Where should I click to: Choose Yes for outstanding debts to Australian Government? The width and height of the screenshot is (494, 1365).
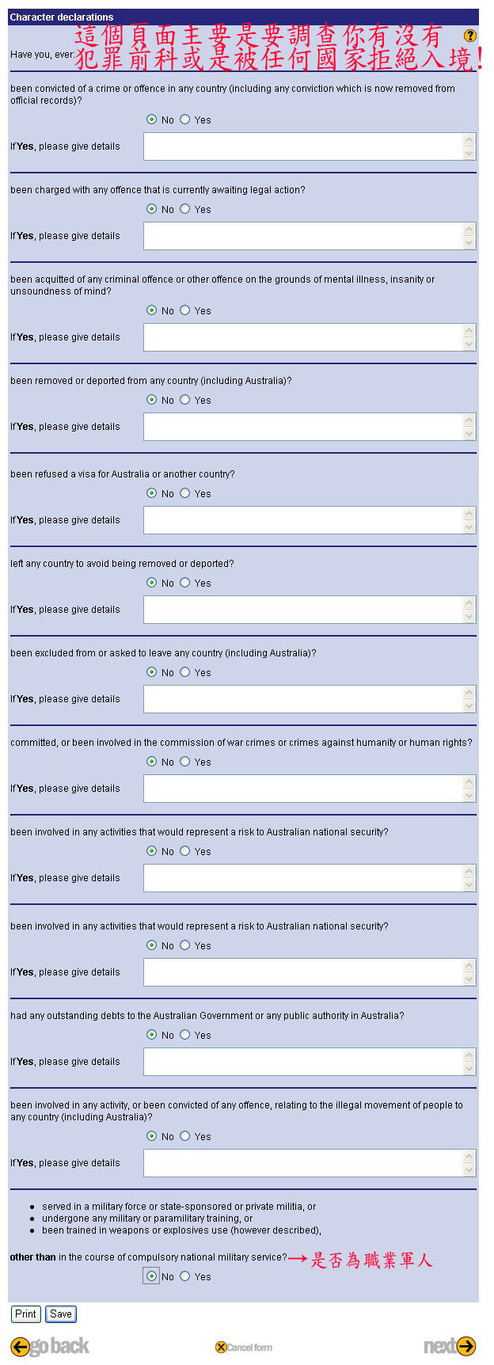pyautogui.click(x=185, y=1035)
